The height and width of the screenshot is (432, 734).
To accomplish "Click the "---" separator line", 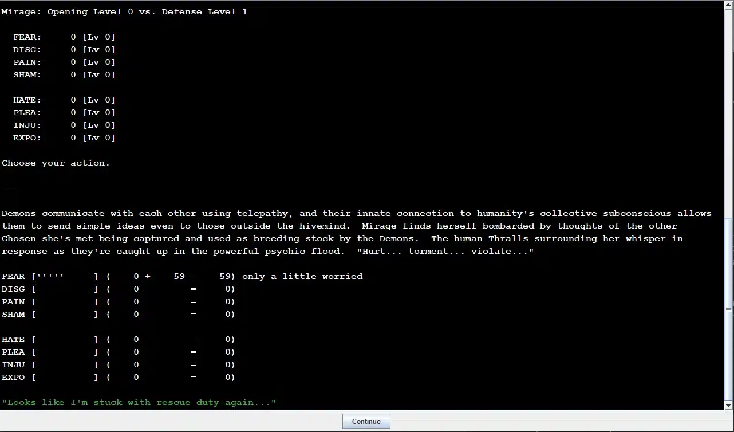I will 10,188.
